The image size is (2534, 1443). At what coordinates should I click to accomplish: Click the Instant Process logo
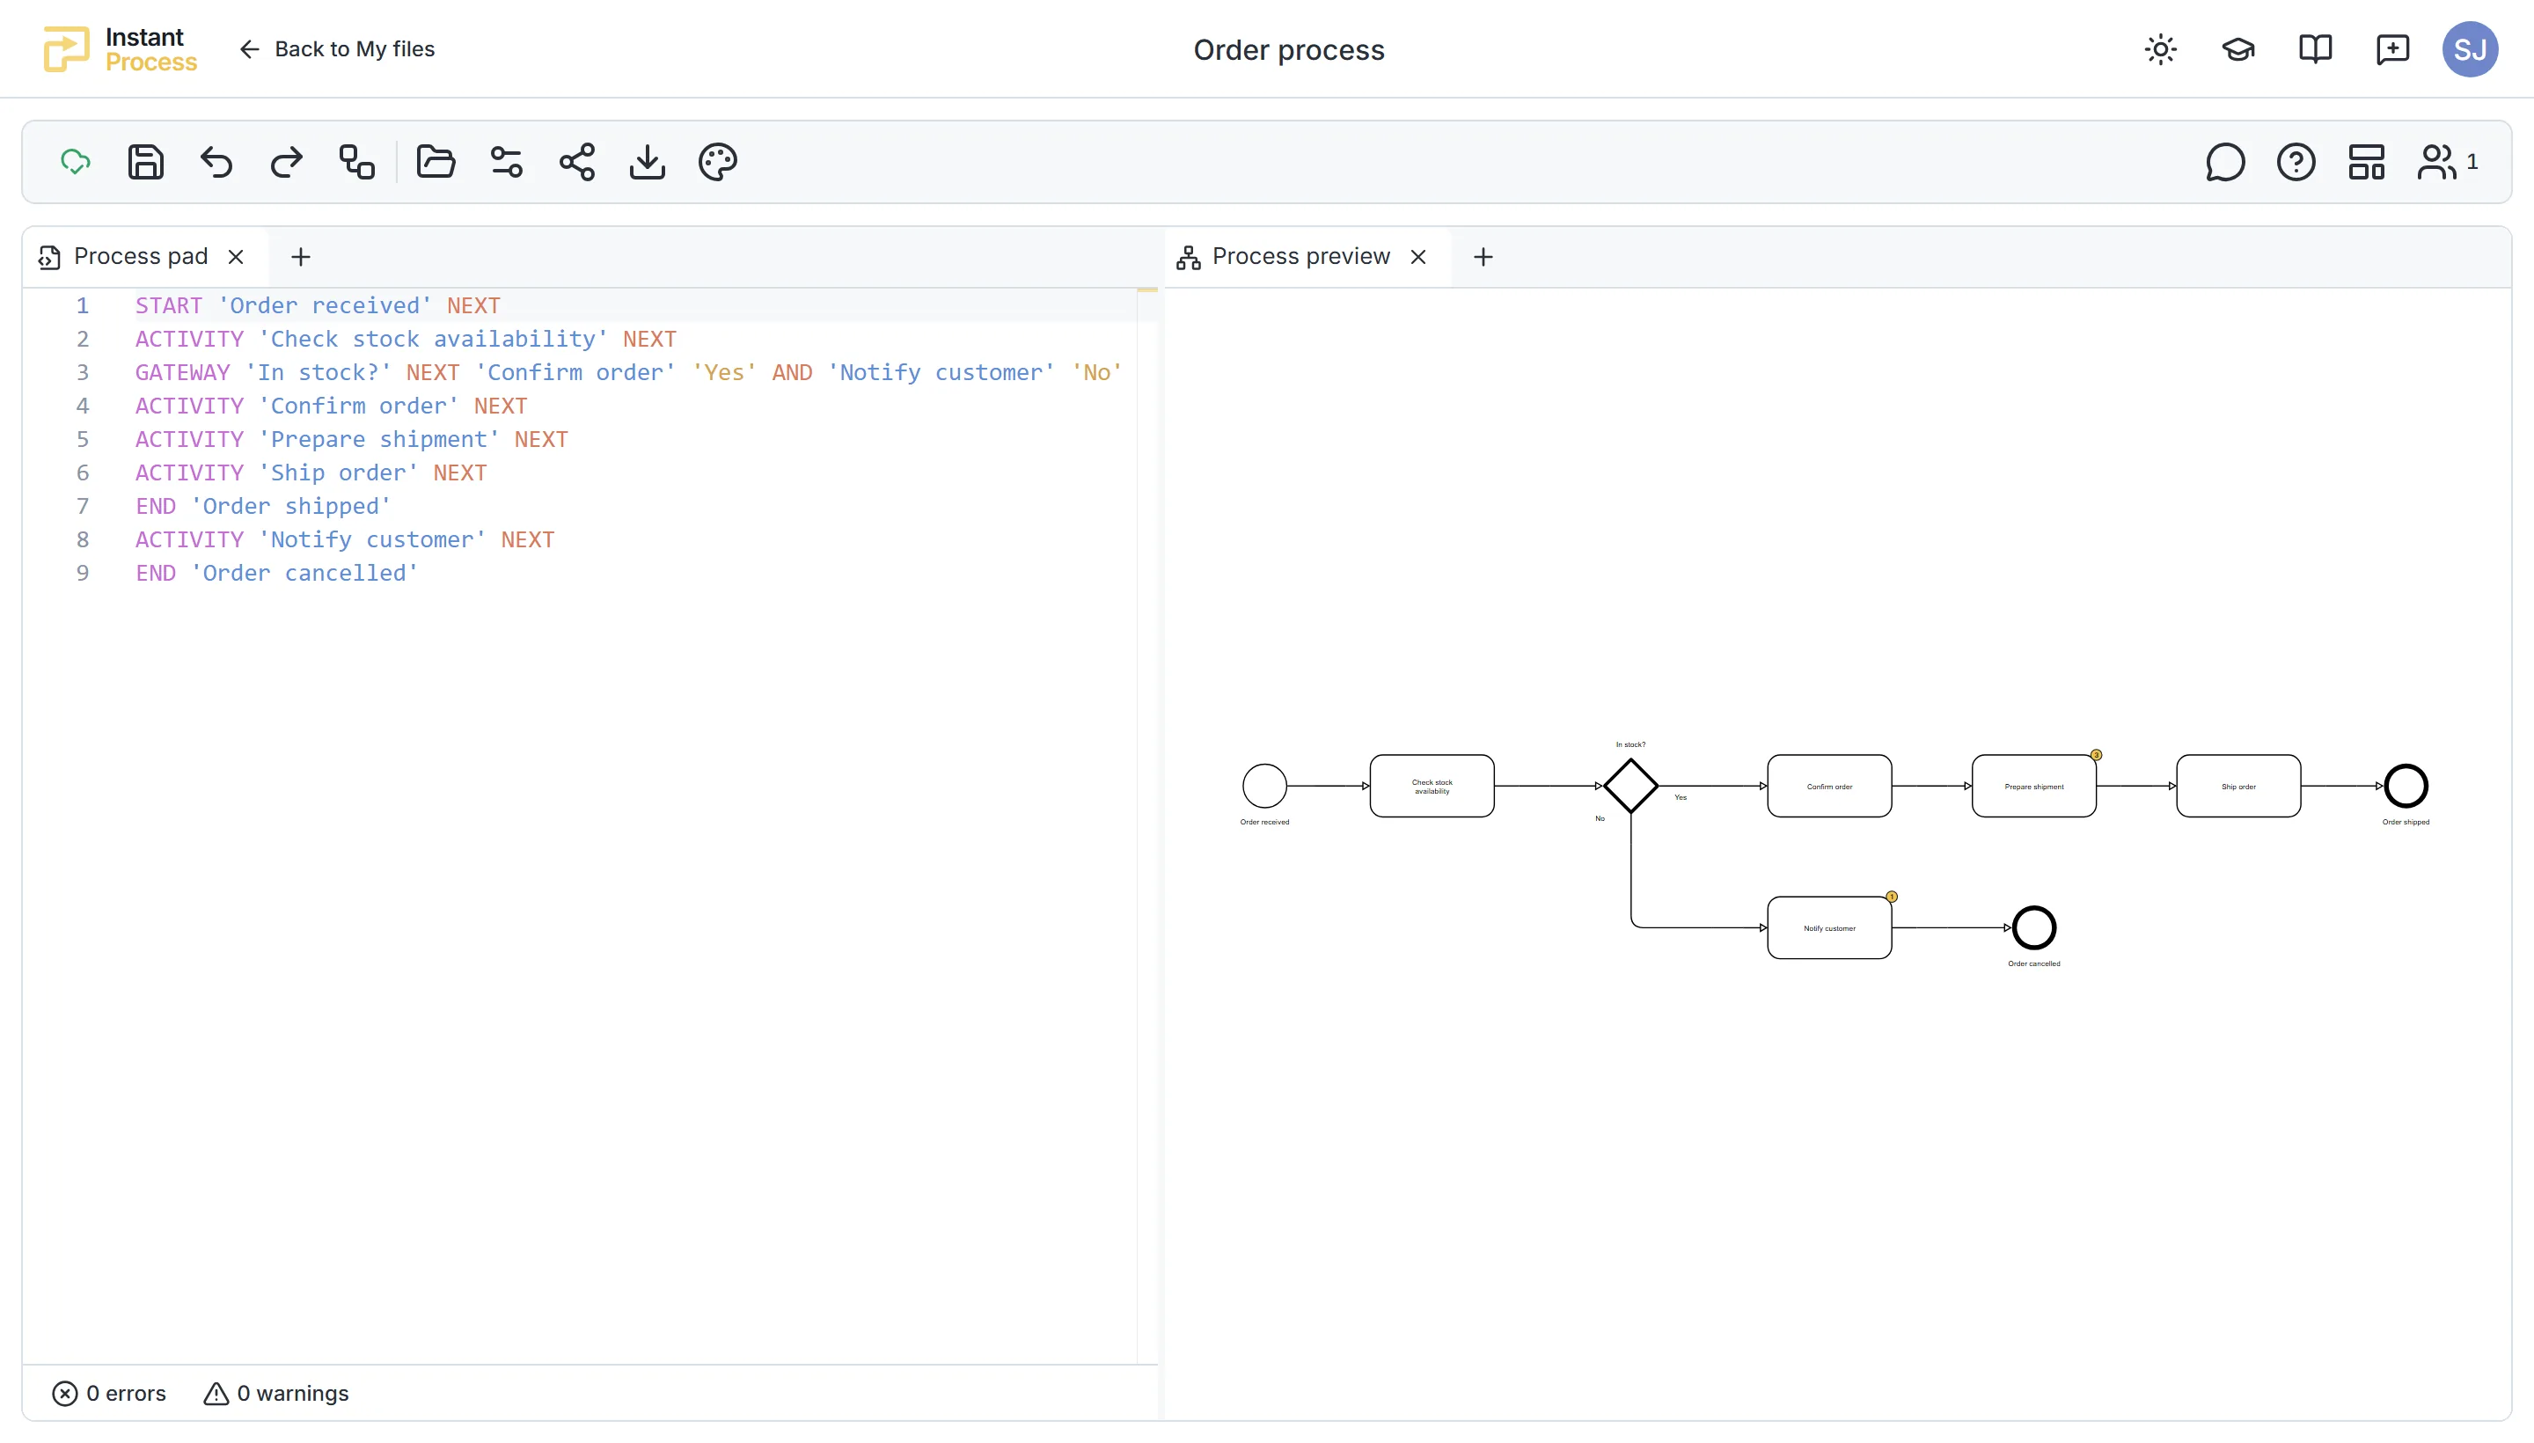click(x=120, y=49)
